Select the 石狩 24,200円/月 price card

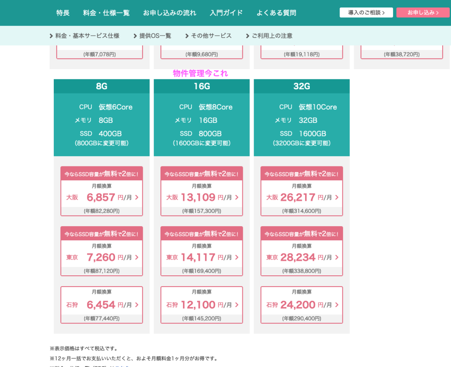coord(301,305)
